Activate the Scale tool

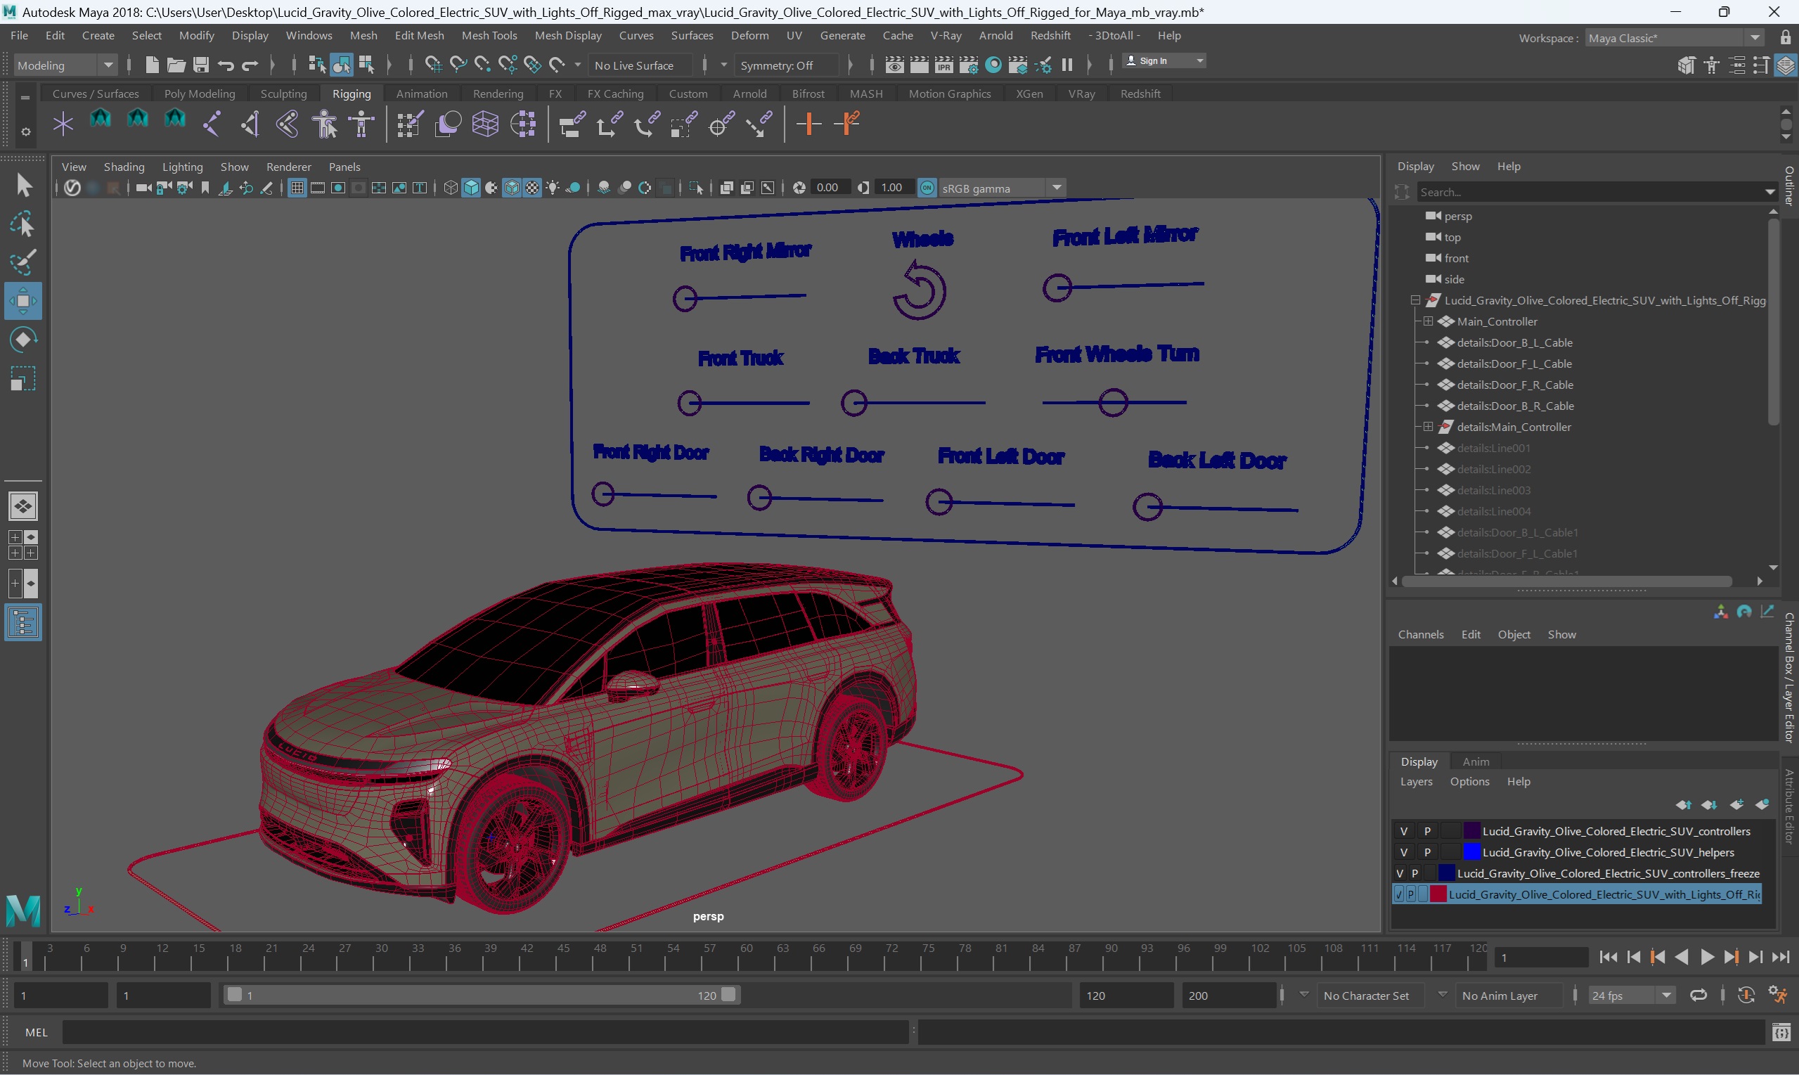point(23,379)
